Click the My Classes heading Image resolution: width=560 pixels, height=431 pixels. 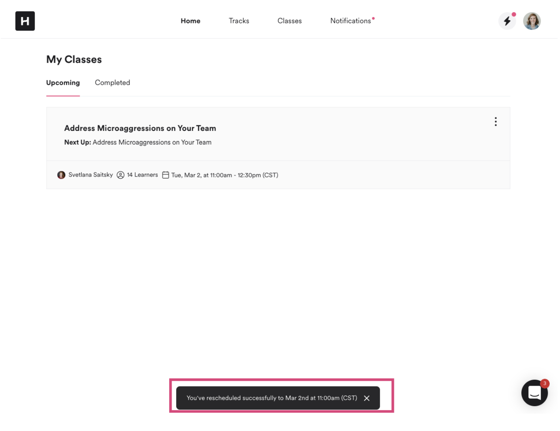click(74, 59)
